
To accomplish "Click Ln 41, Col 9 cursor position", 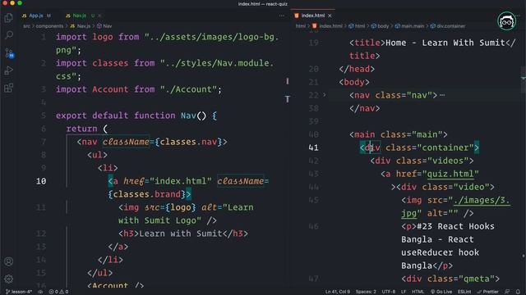I will [x=338, y=292].
